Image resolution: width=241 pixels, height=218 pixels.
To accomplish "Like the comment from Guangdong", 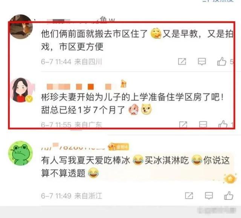I will (x=223, y=124).
